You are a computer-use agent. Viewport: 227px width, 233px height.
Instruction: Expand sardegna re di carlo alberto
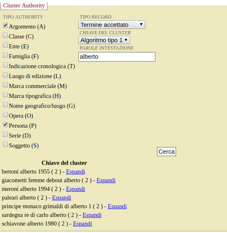[x=92, y=215]
